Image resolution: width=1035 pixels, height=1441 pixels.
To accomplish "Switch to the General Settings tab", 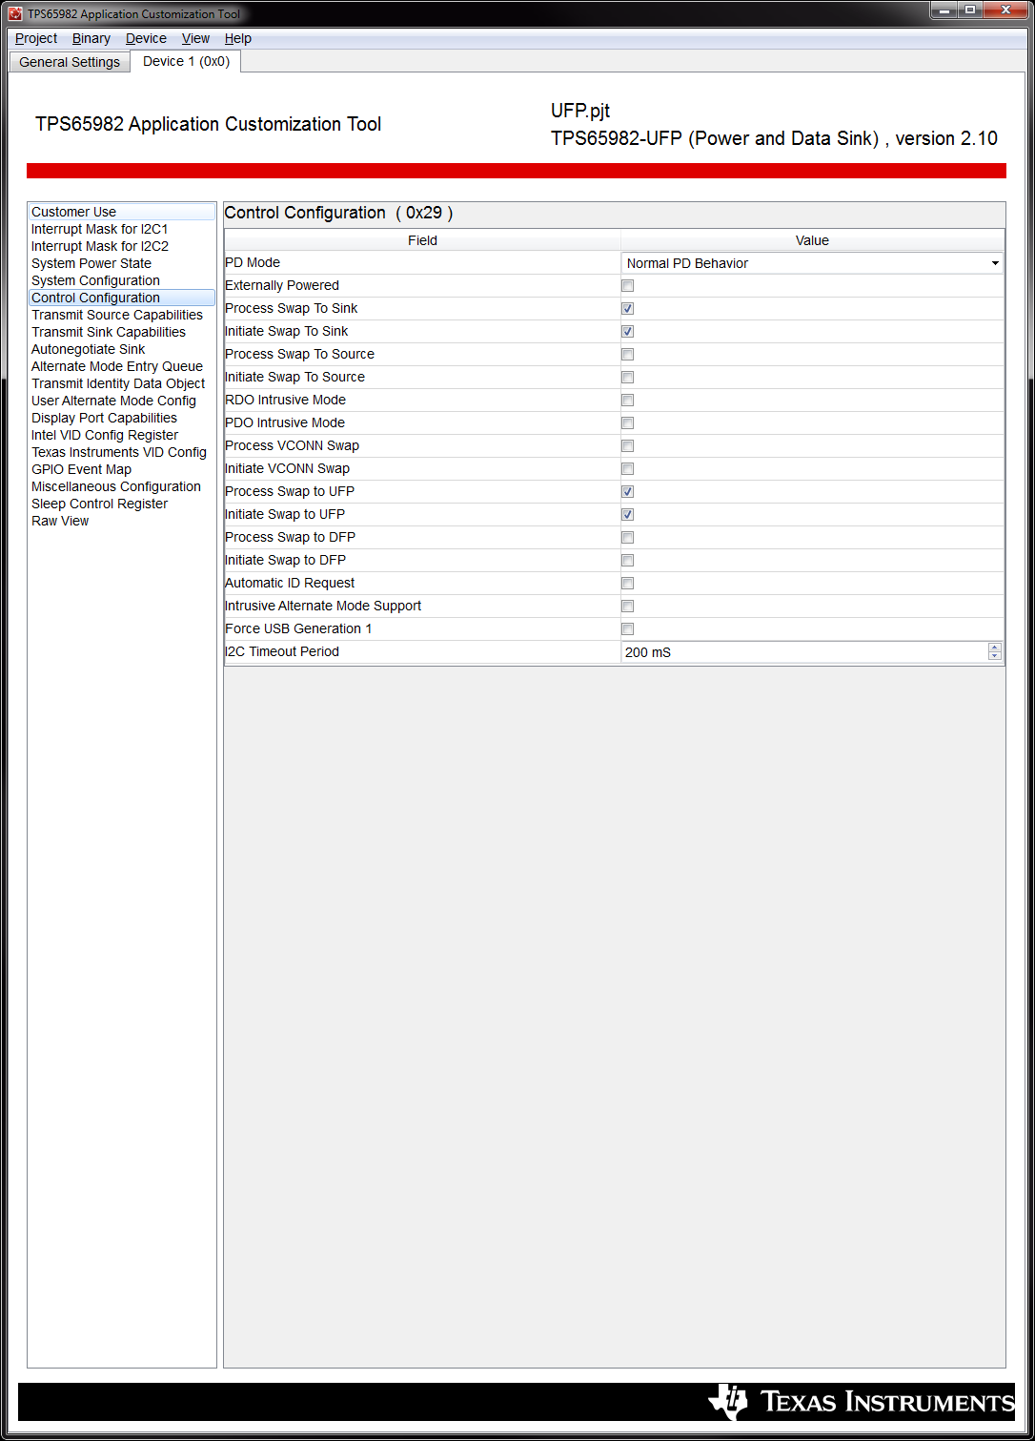I will 70,62.
